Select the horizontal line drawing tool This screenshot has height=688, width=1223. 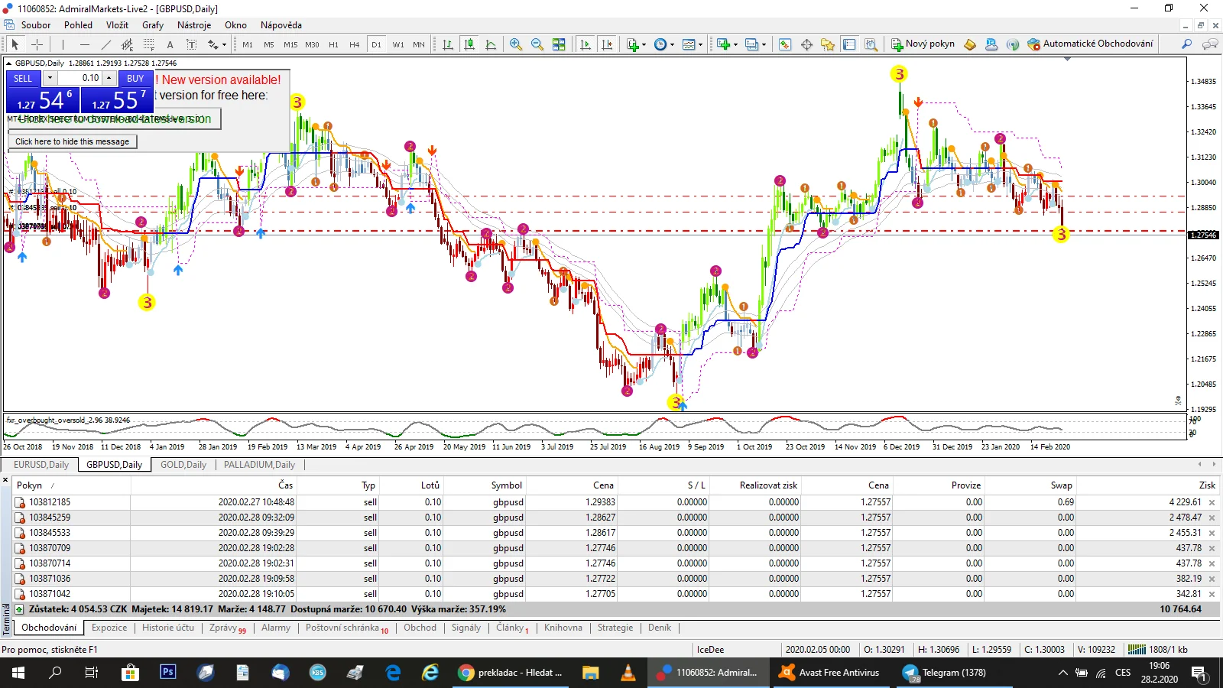point(85,44)
